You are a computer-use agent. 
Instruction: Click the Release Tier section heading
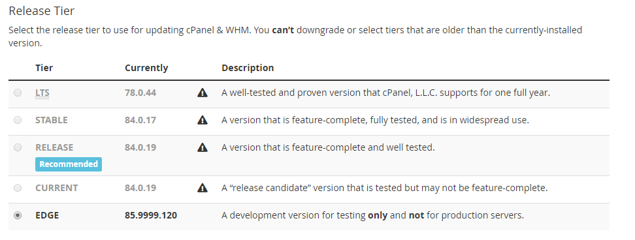[41, 11]
